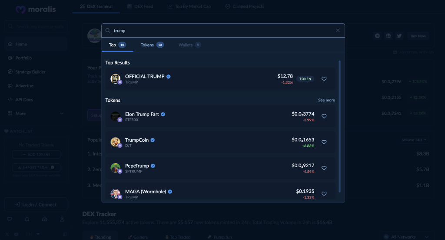Click the sidebar token search field
Image resolution: width=445 pixels, height=240 pixels.
36,26
